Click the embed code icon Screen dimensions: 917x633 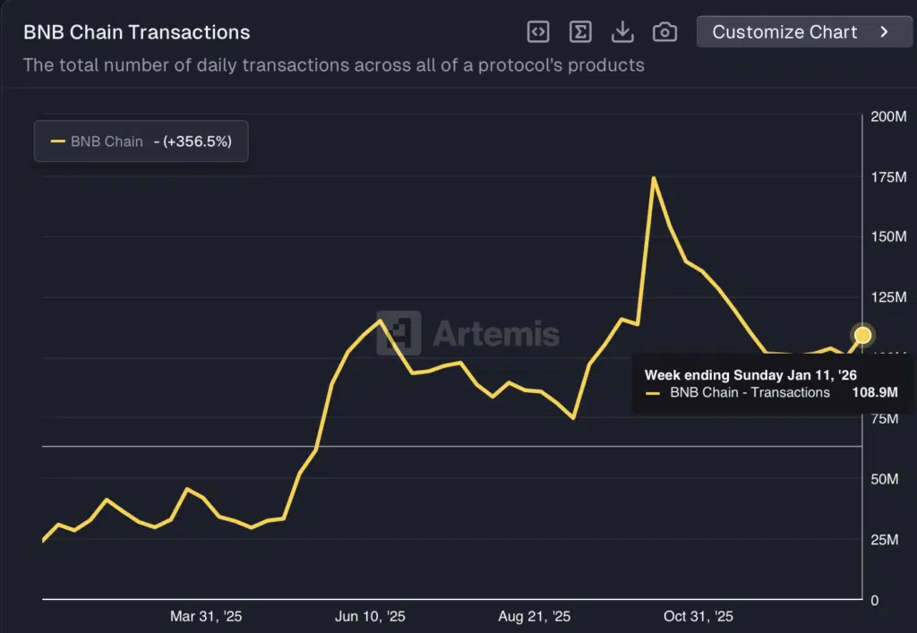coord(537,32)
